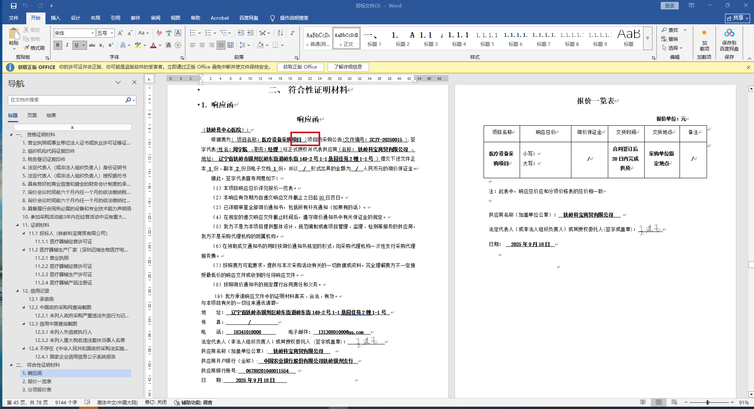Open the 视图 ribbon tab
This screenshot has height=409, width=754.
pos(175,18)
